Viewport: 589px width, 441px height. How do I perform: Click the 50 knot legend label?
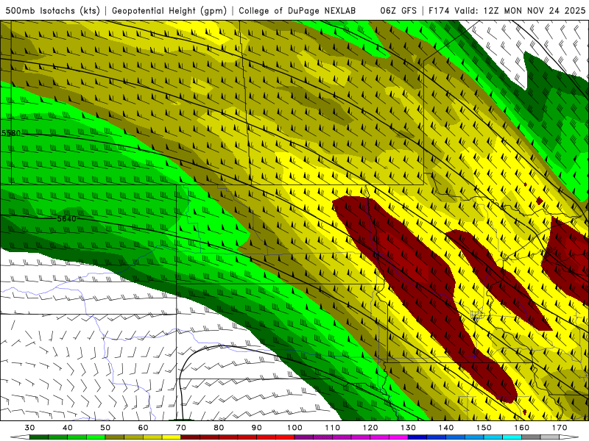(x=105, y=428)
